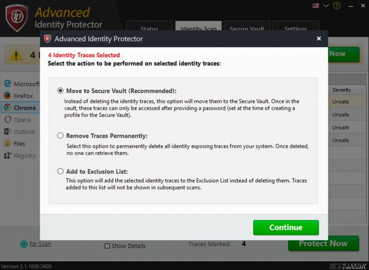
Task: Select the Outlook icon in sidebar
Action: pos(7,131)
